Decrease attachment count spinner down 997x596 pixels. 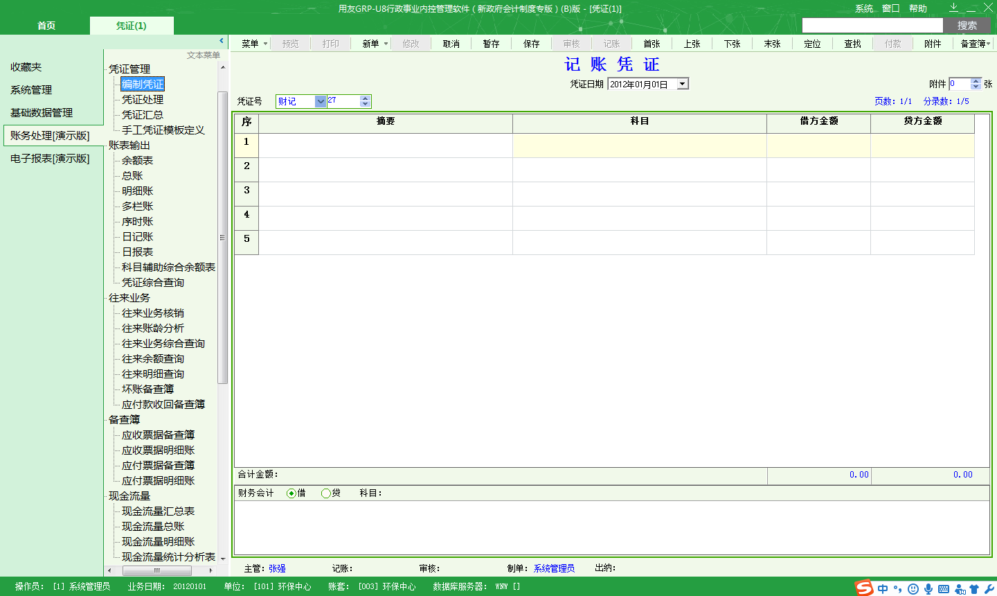[x=976, y=87]
